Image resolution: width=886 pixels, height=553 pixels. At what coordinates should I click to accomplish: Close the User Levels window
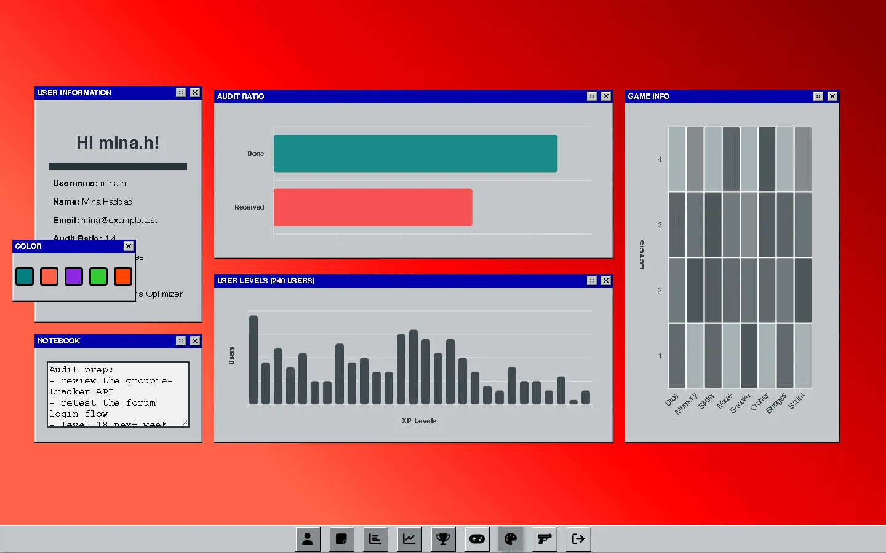pos(606,281)
